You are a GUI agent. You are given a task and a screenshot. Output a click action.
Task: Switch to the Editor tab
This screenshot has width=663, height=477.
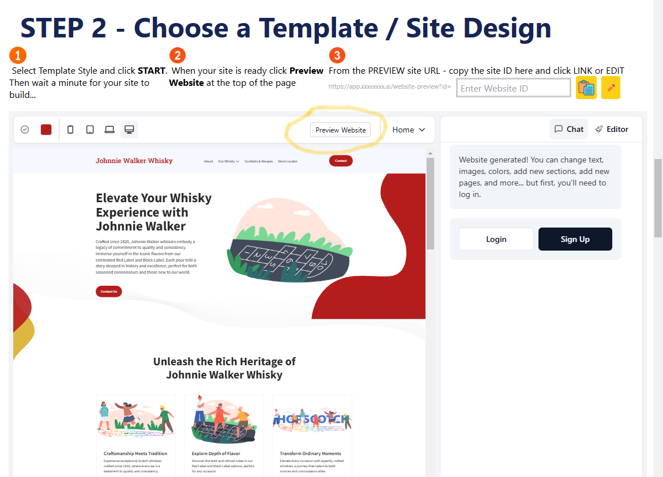612,129
